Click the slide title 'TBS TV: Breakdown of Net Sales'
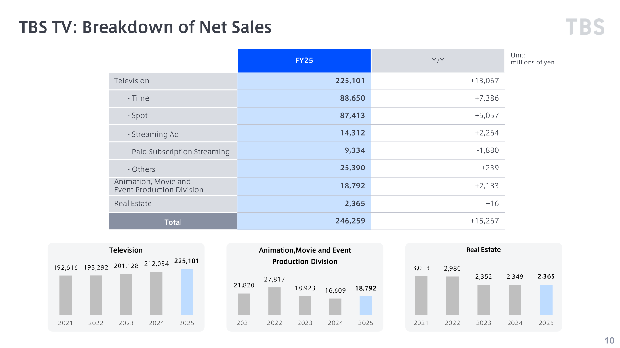This screenshot has width=620, height=348. click(x=145, y=27)
